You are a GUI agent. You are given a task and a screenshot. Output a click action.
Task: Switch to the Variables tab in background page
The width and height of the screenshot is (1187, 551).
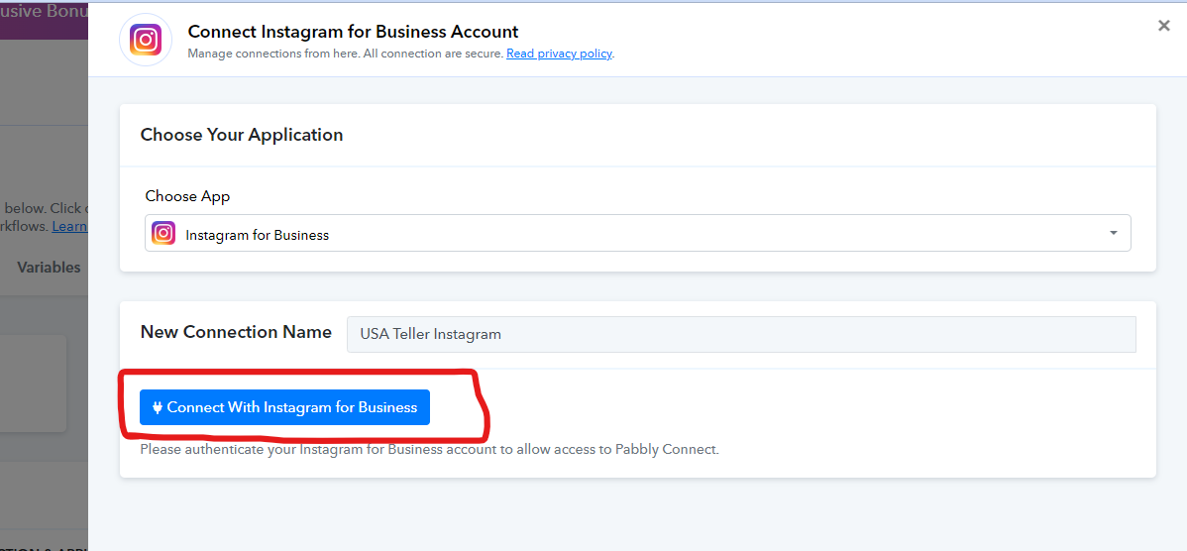[x=49, y=268]
